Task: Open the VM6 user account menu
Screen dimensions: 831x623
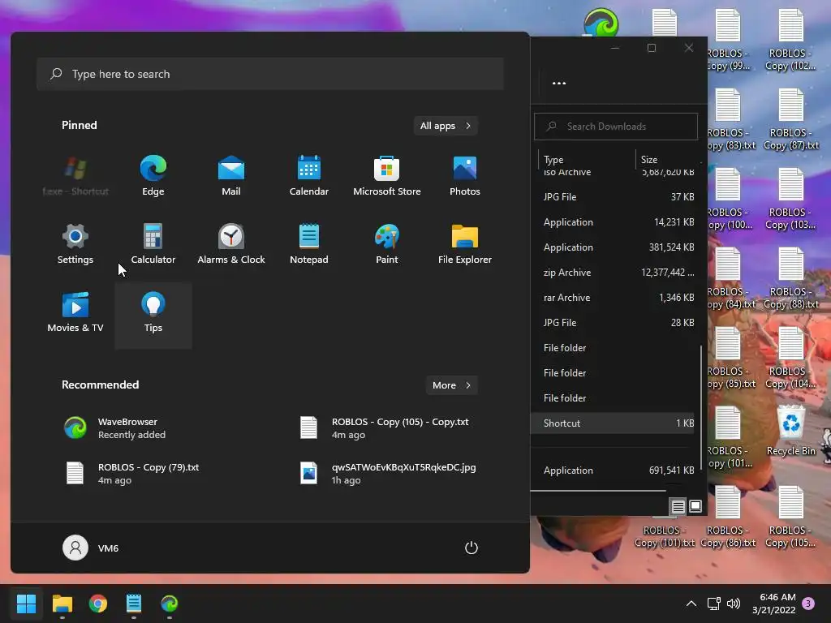Action: pyautogui.click(x=91, y=548)
